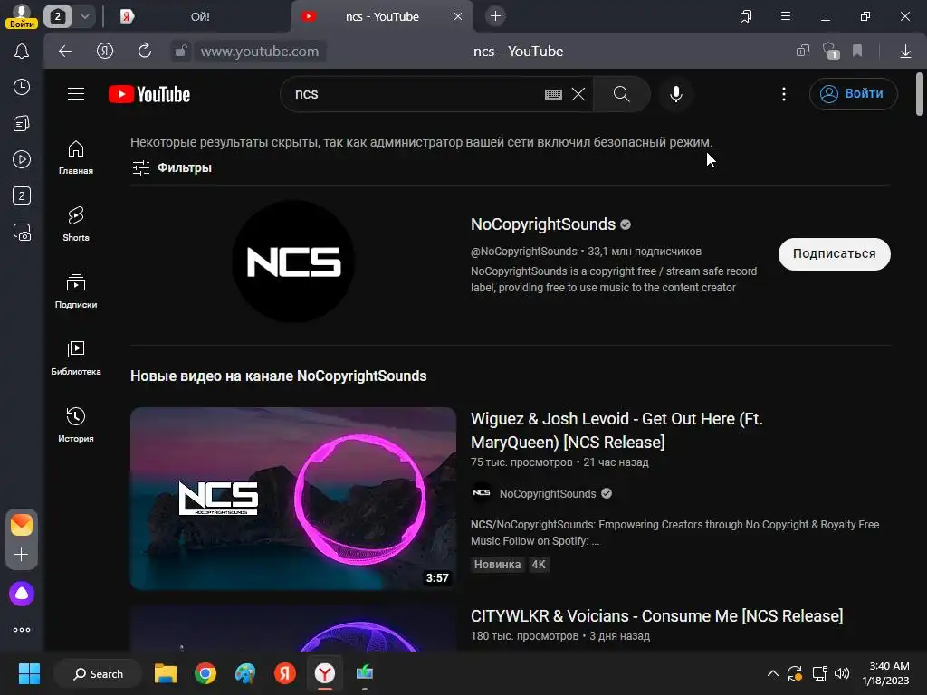Open CITYWLKR & Voicians Consume Me video
Screen dimensions: 927x695
tap(656, 615)
